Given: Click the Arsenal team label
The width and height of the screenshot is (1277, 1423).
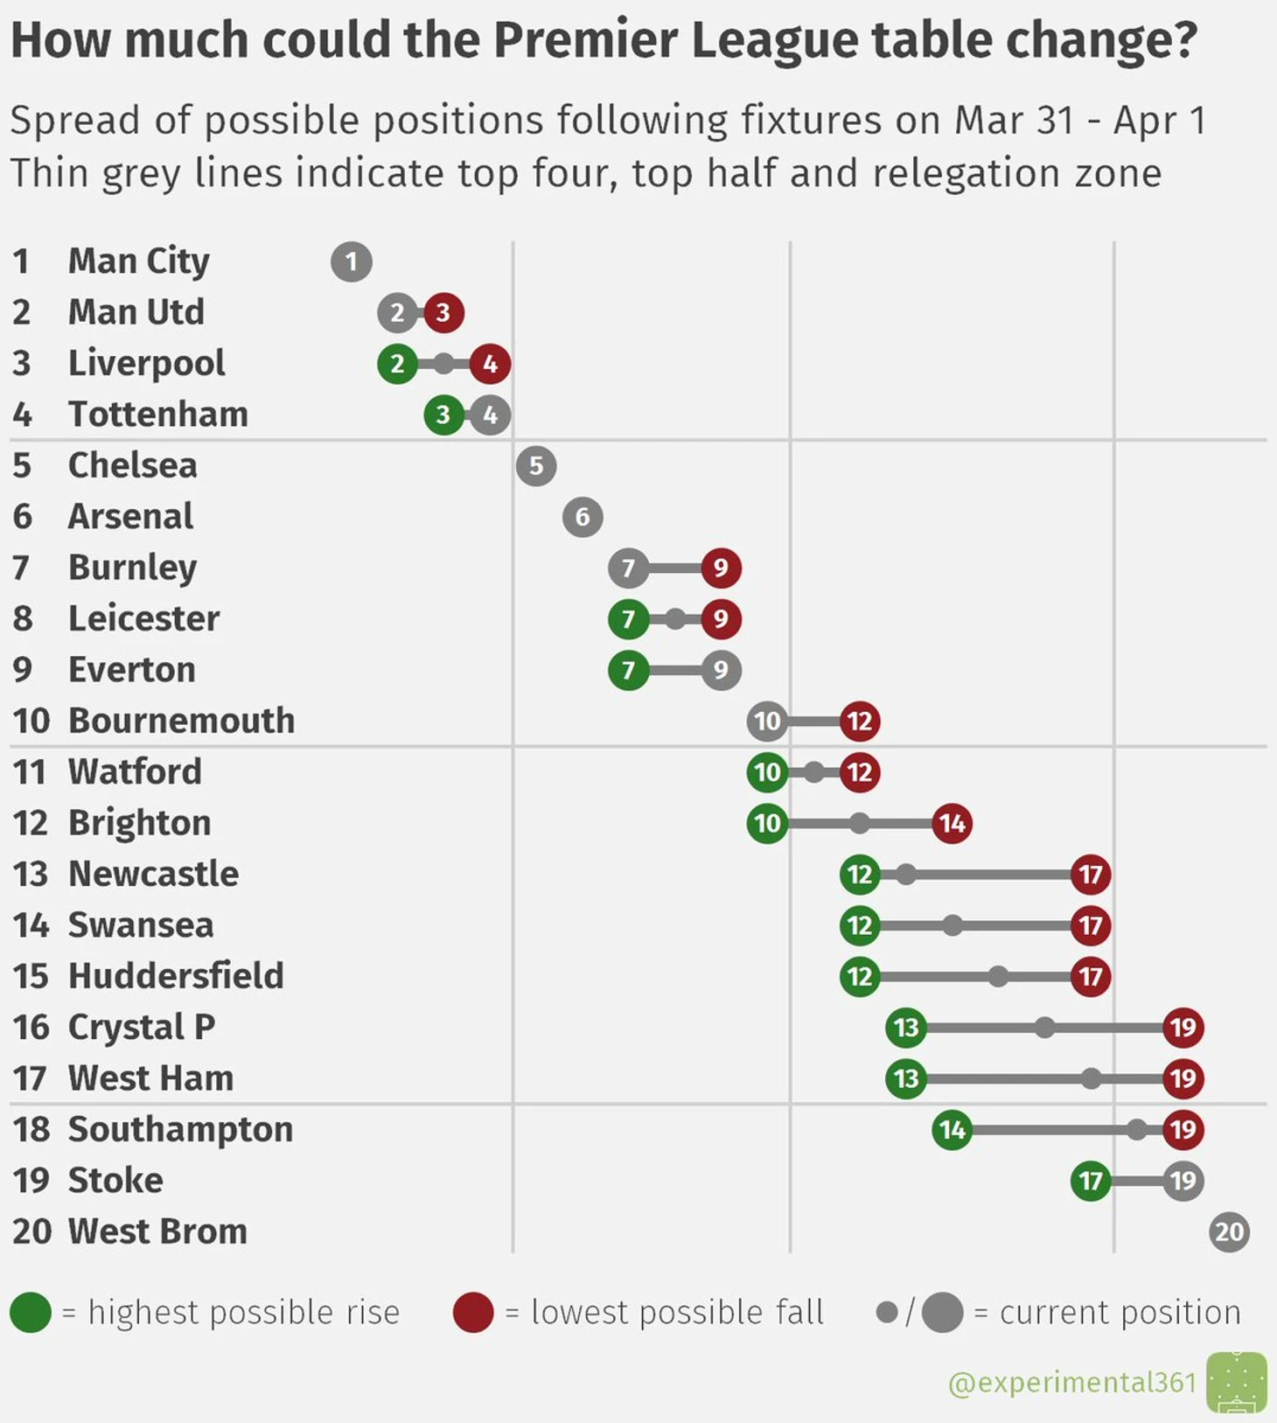Looking at the screenshot, I should coord(130,516).
